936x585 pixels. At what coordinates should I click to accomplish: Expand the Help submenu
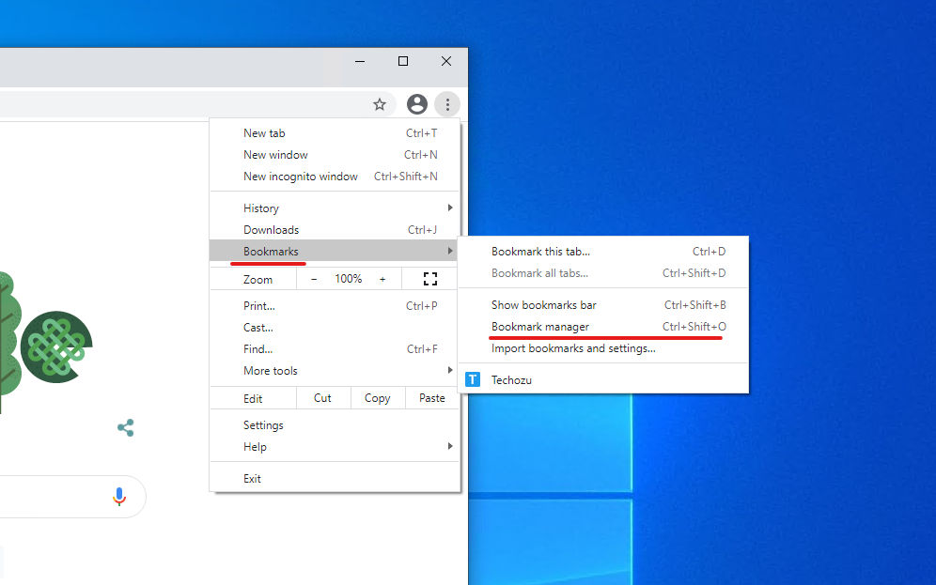click(x=335, y=447)
